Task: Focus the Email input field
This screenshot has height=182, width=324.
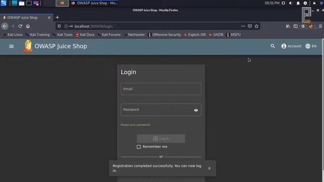Action: pos(161,89)
